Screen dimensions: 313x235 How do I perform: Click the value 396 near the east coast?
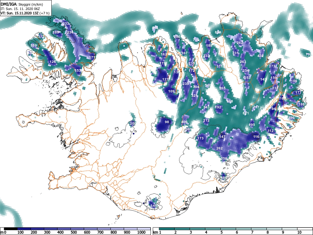click(291, 118)
